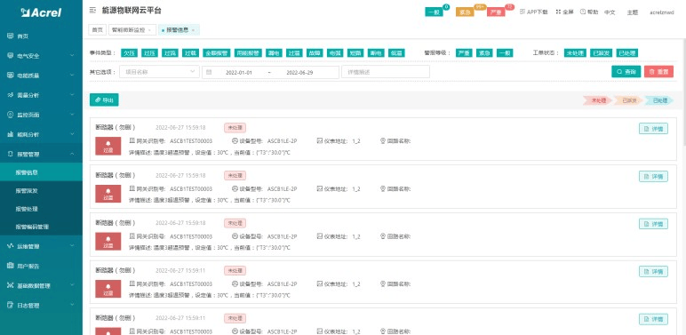
Task: Toggle the 余额报警 event type filter
Action: [x=217, y=53]
